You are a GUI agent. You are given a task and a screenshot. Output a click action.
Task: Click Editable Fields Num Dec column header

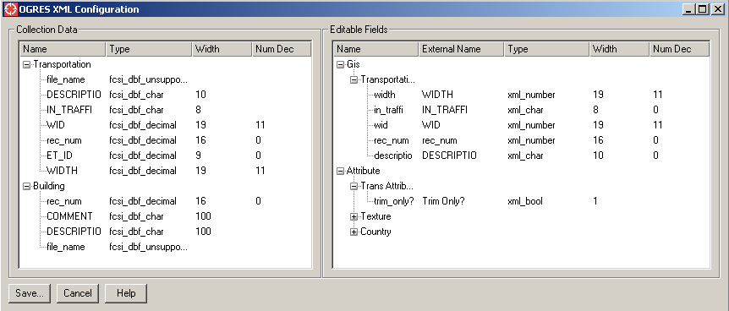tap(679, 49)
